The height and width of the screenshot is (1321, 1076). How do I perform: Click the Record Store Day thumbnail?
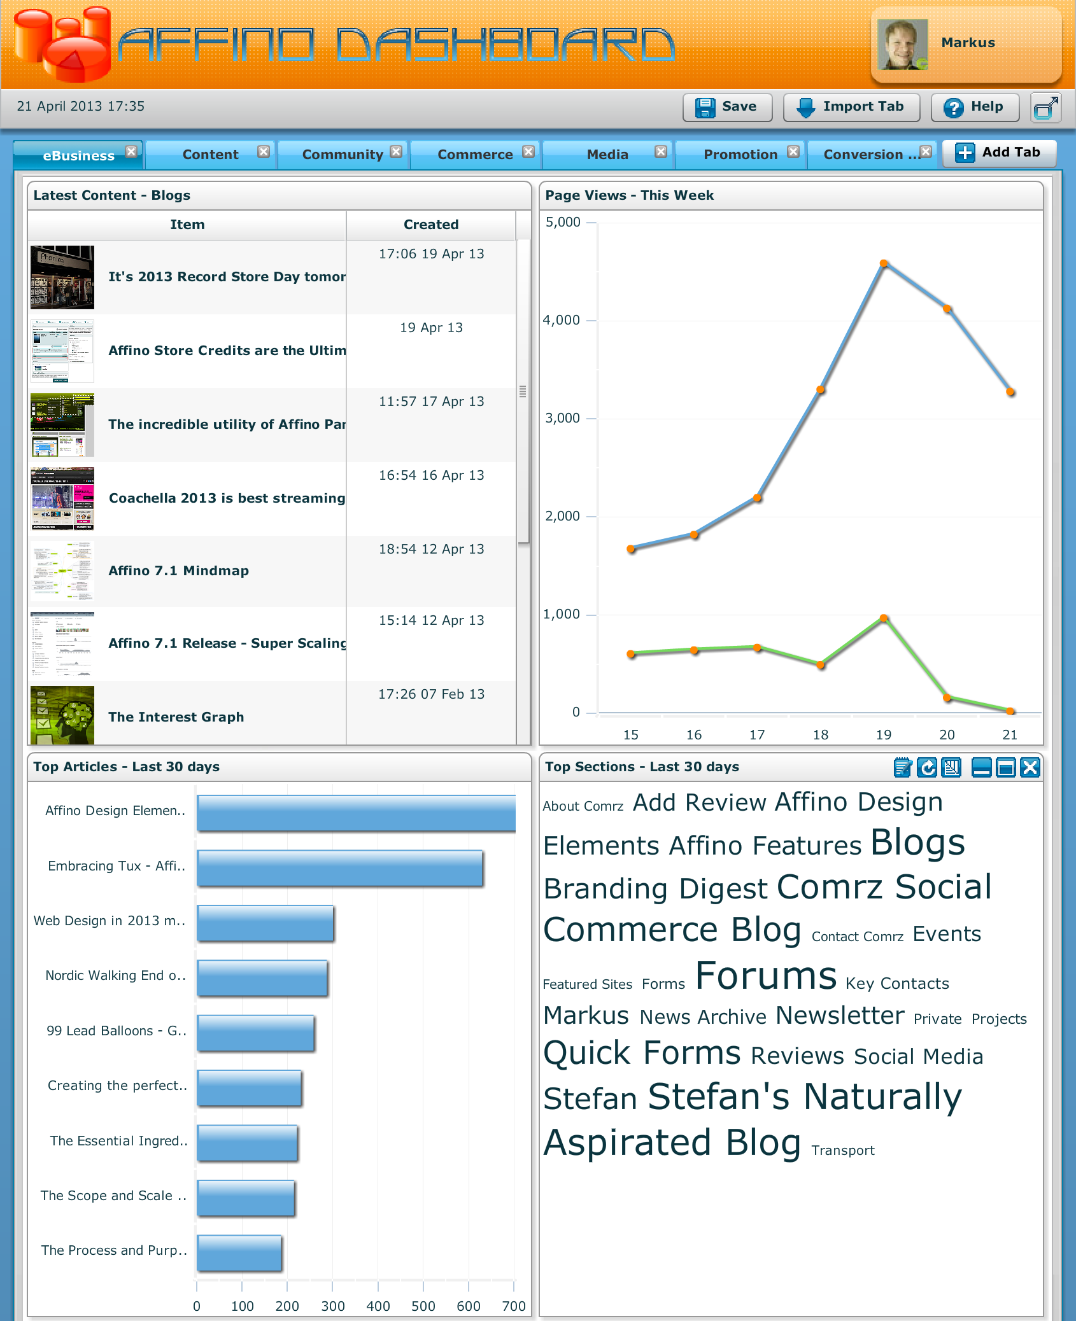click(62, 277)
